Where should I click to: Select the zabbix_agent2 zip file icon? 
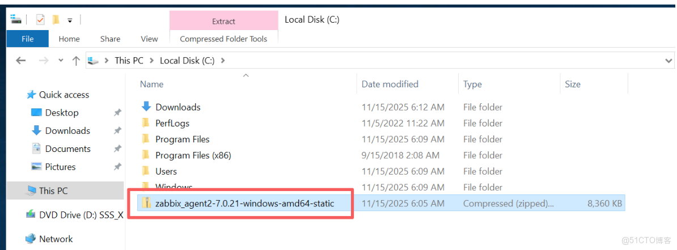pos(146,203)
